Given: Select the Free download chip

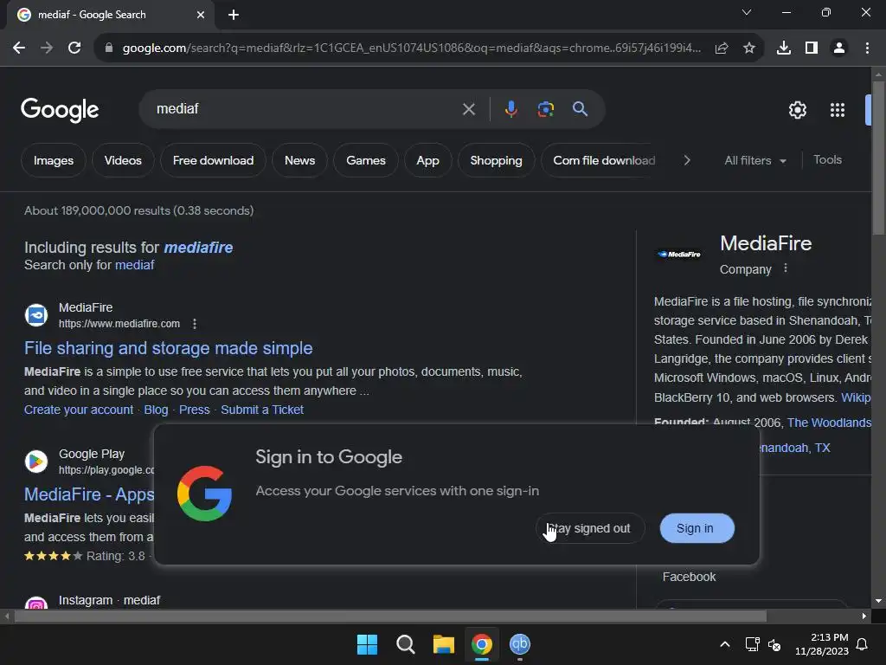Looking at the screenshot, I should (213, 160).
